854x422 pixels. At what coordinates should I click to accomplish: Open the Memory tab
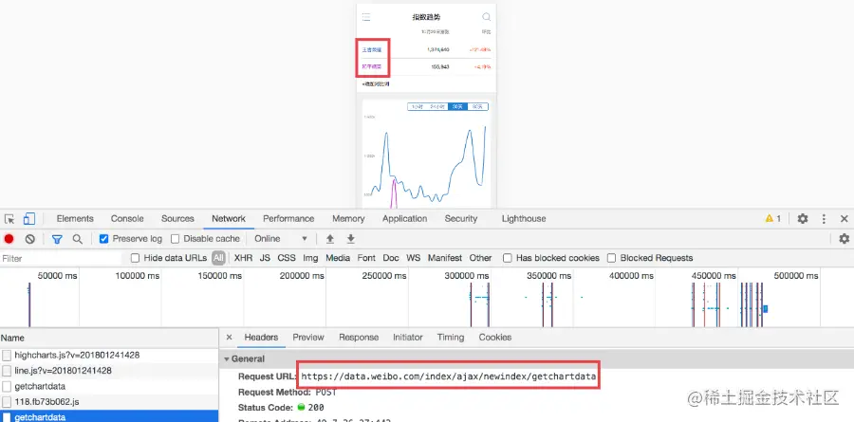pyautogui.click(x=348, y=219)
